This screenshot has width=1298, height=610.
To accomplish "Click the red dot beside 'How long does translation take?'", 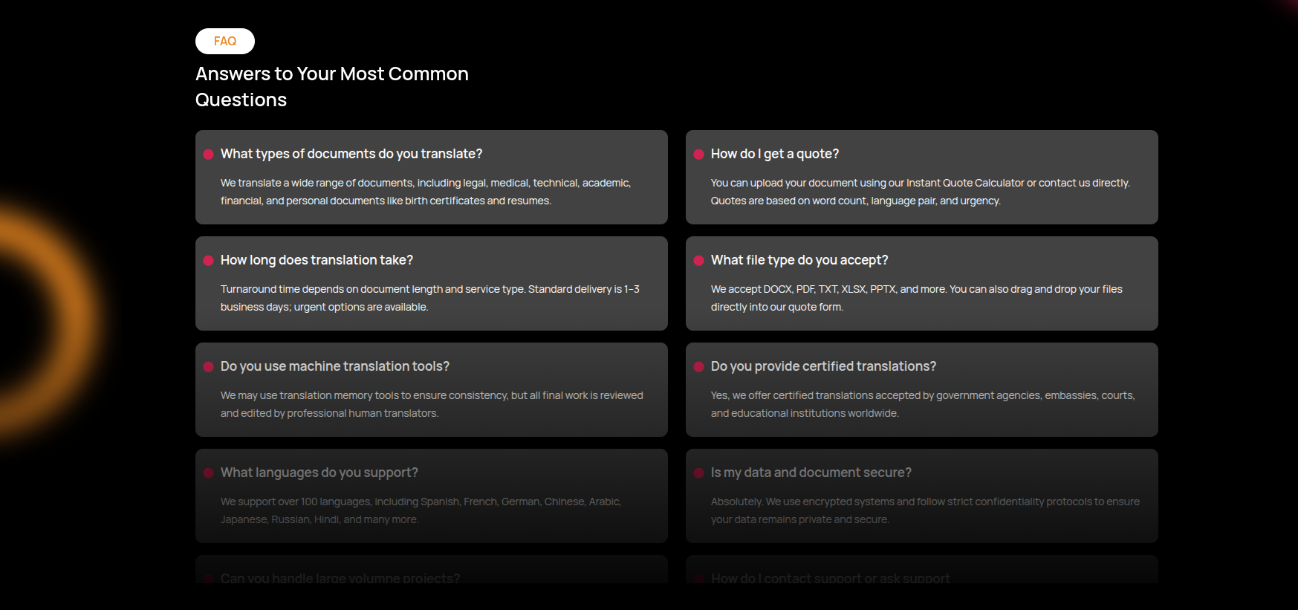I will coord(209,261).
